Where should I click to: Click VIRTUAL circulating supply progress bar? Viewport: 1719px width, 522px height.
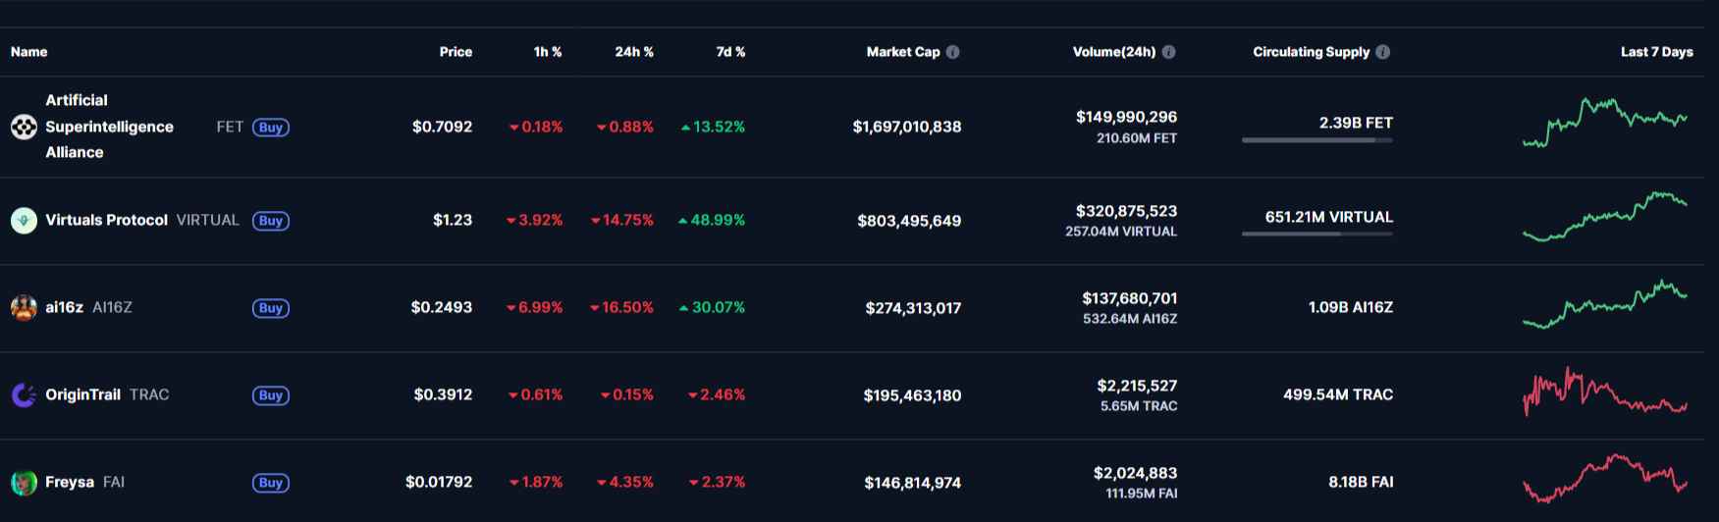click(1316, 234)
